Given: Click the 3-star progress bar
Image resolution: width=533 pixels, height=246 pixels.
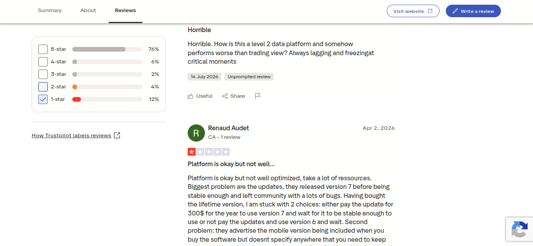Looking at the screenshot, I should 107,74.
